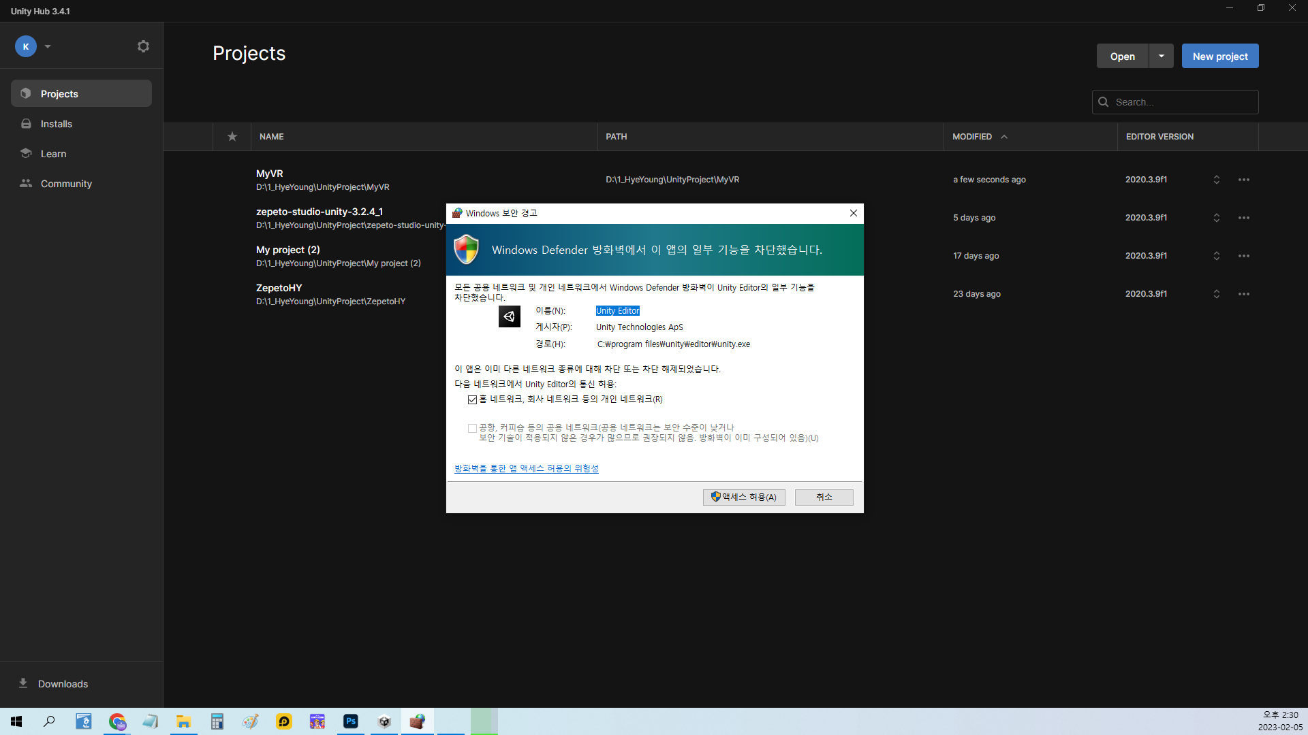1308x735 pixels.
Task: Change editor version selector for MyVR
Action: pos(1216,180)
